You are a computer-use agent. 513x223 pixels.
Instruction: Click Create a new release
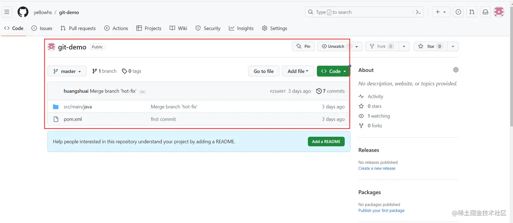377,168
